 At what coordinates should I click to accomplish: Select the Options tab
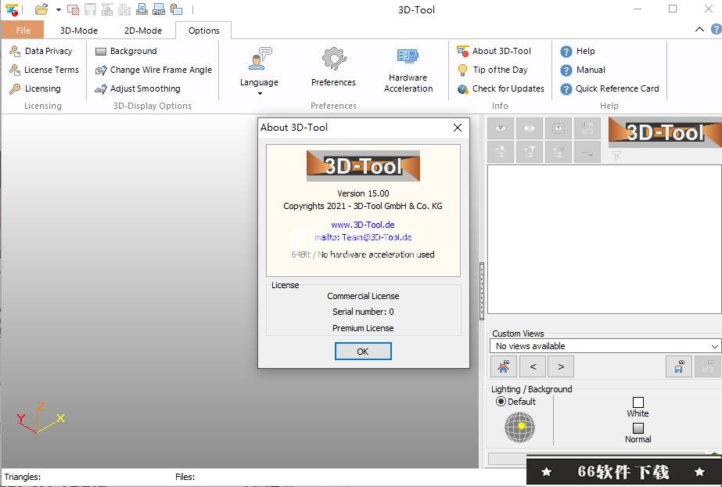203,31
